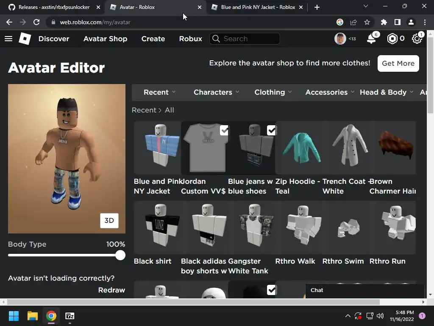The width and height of the screenshot is (434, 326).
Task: View site lock information icon
Action: click(x=53, y=22)
